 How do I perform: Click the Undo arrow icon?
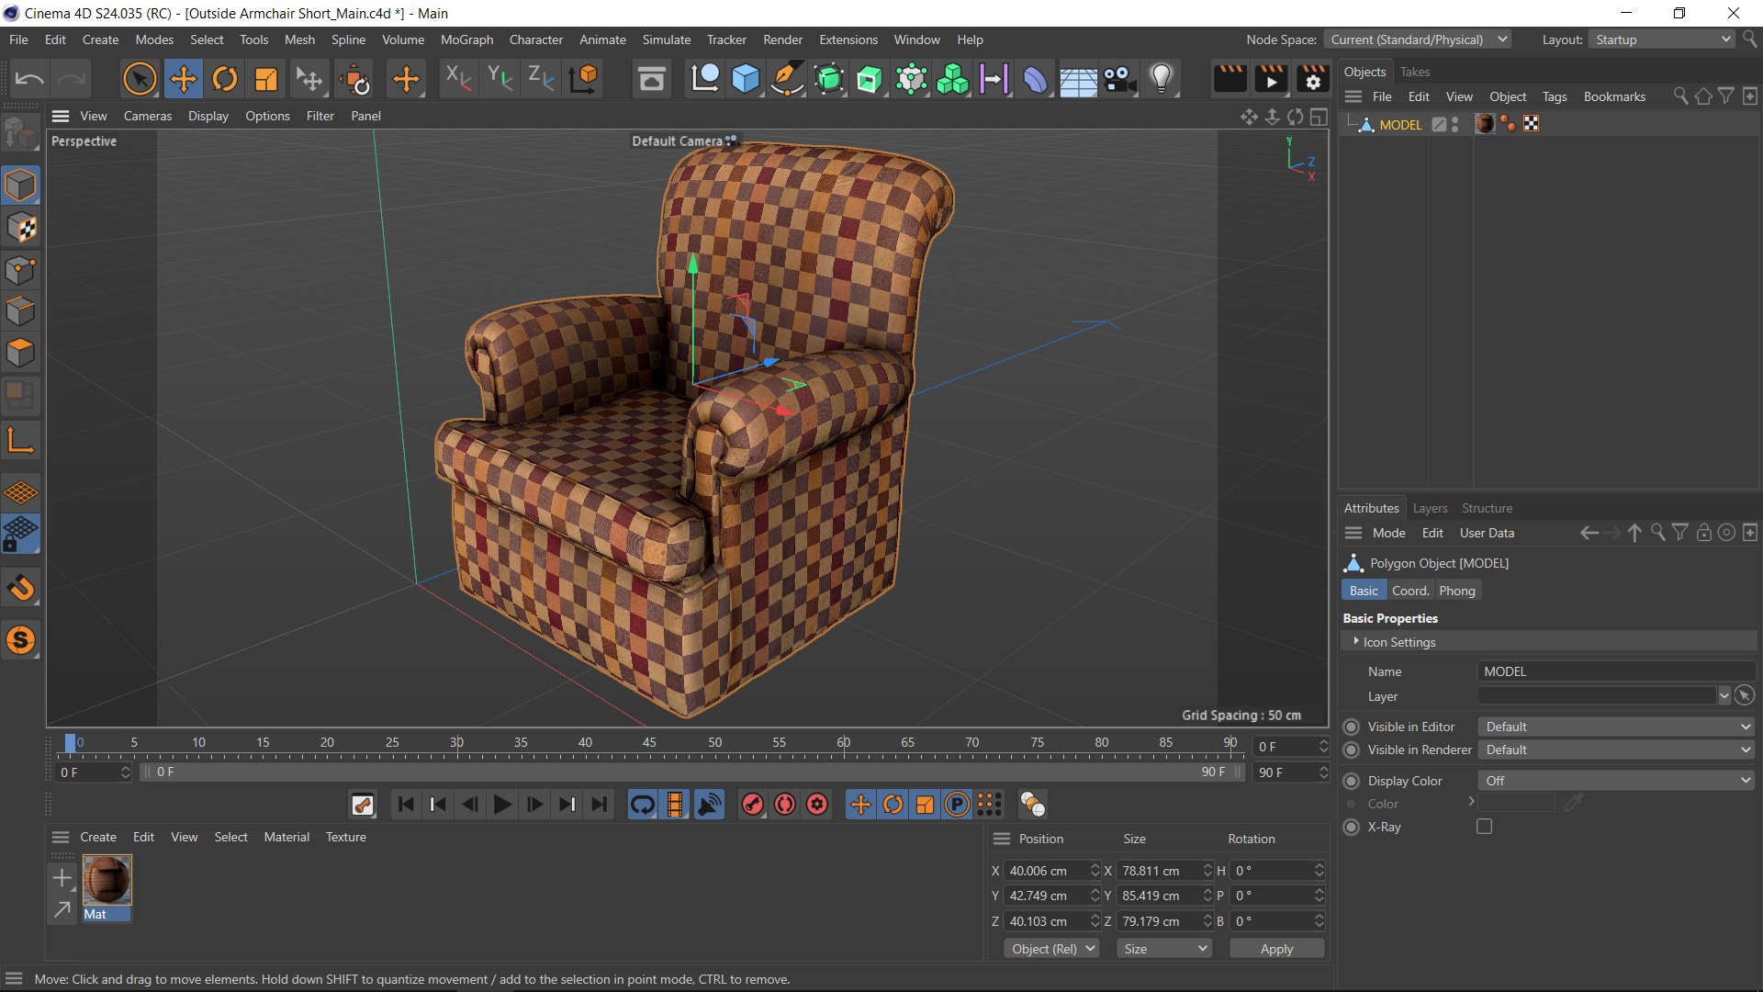coord(29,79)
